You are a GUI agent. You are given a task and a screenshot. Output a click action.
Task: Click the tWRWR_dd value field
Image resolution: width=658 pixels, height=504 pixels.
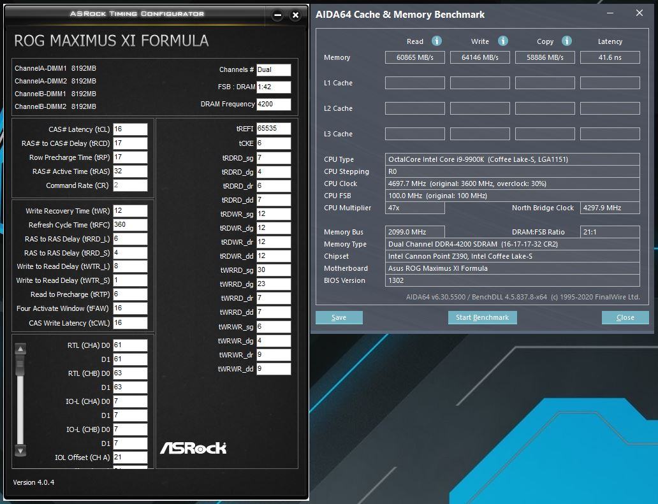(x=274, y=368)
